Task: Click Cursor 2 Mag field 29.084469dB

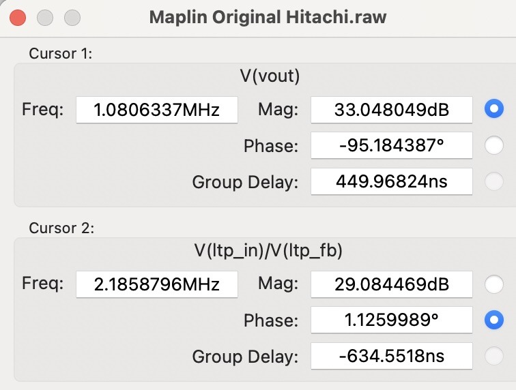Action: 392,284
